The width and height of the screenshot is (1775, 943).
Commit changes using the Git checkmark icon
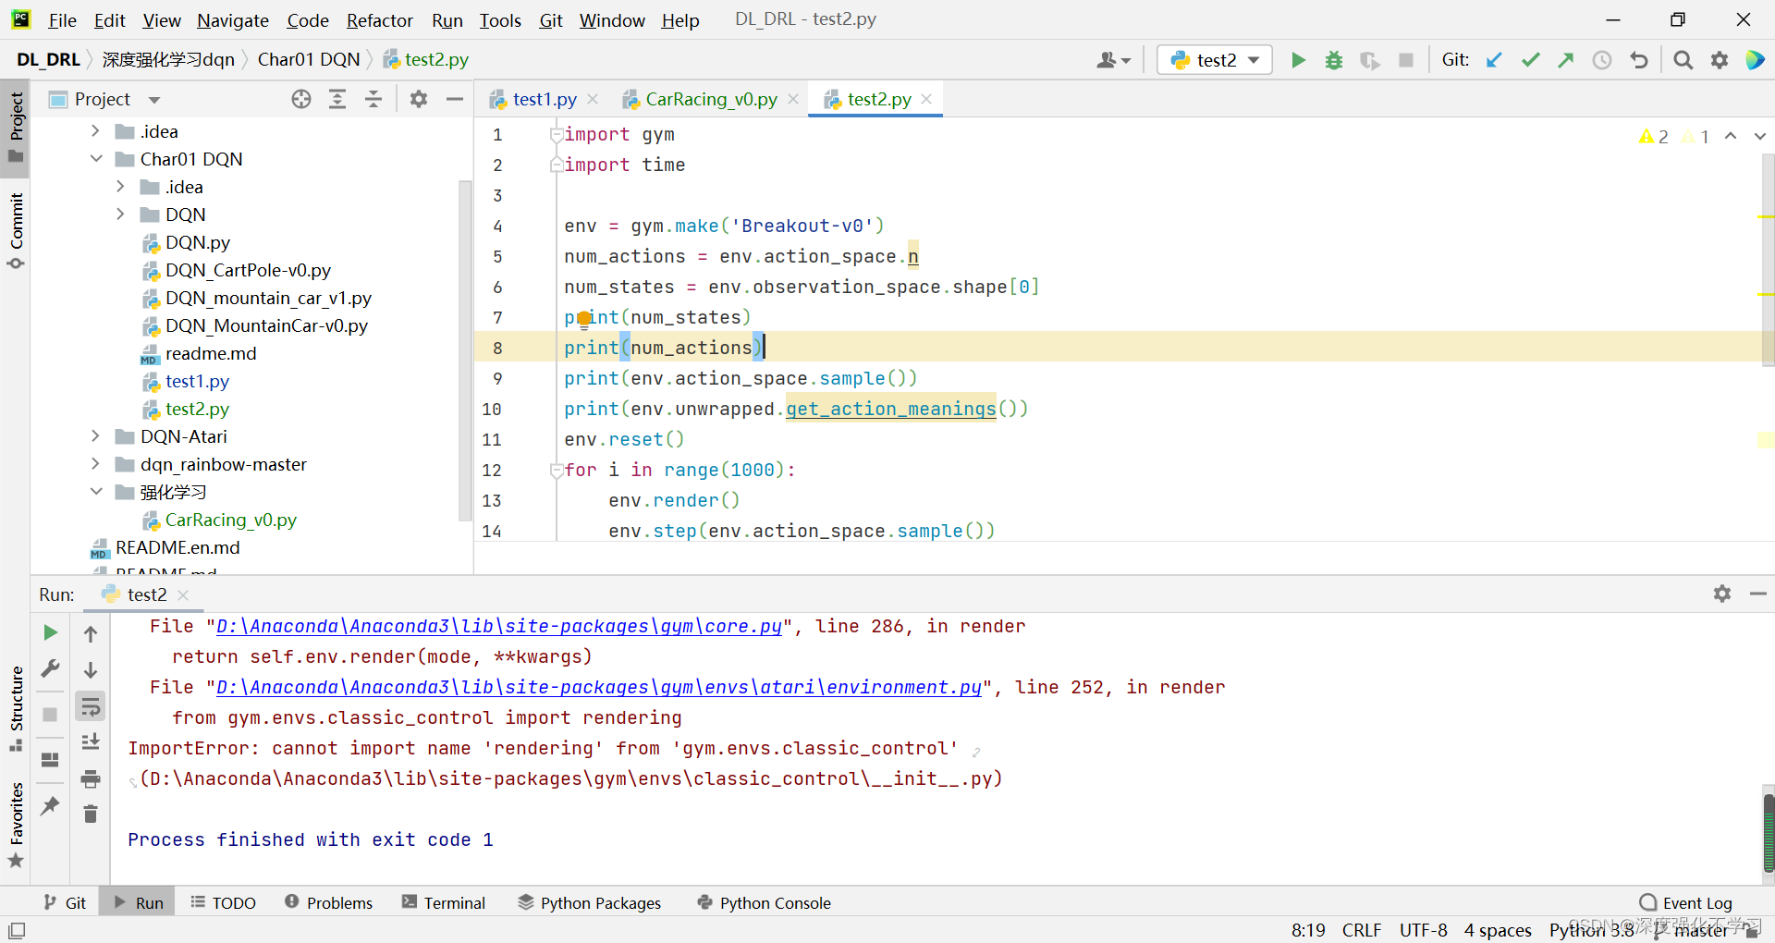[1530, 60]
